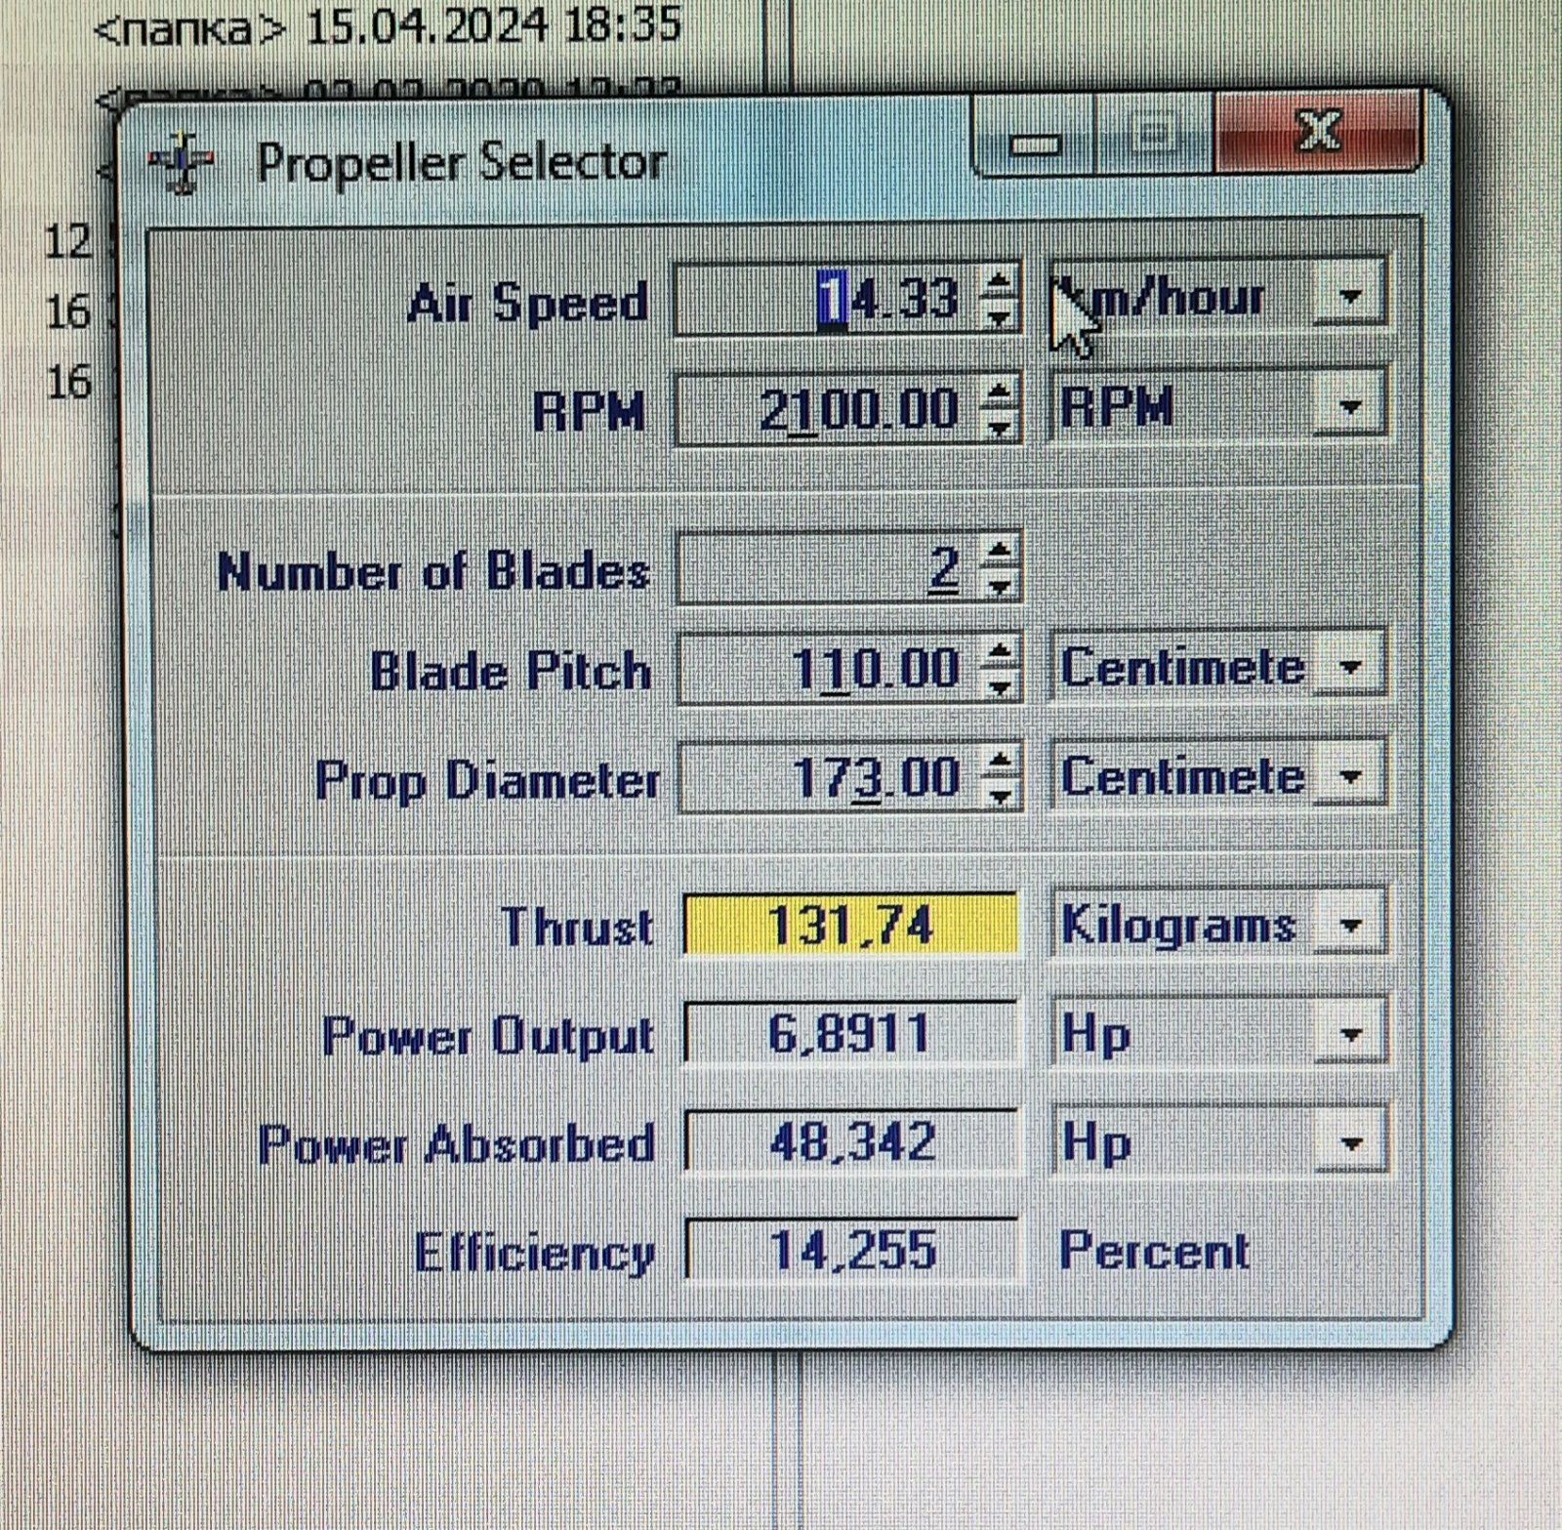Open Power Output Hp unit dropdown
The width and height of the screenshot is (1562, 1530).
pyautogui.click(x=1350, y=1034)
